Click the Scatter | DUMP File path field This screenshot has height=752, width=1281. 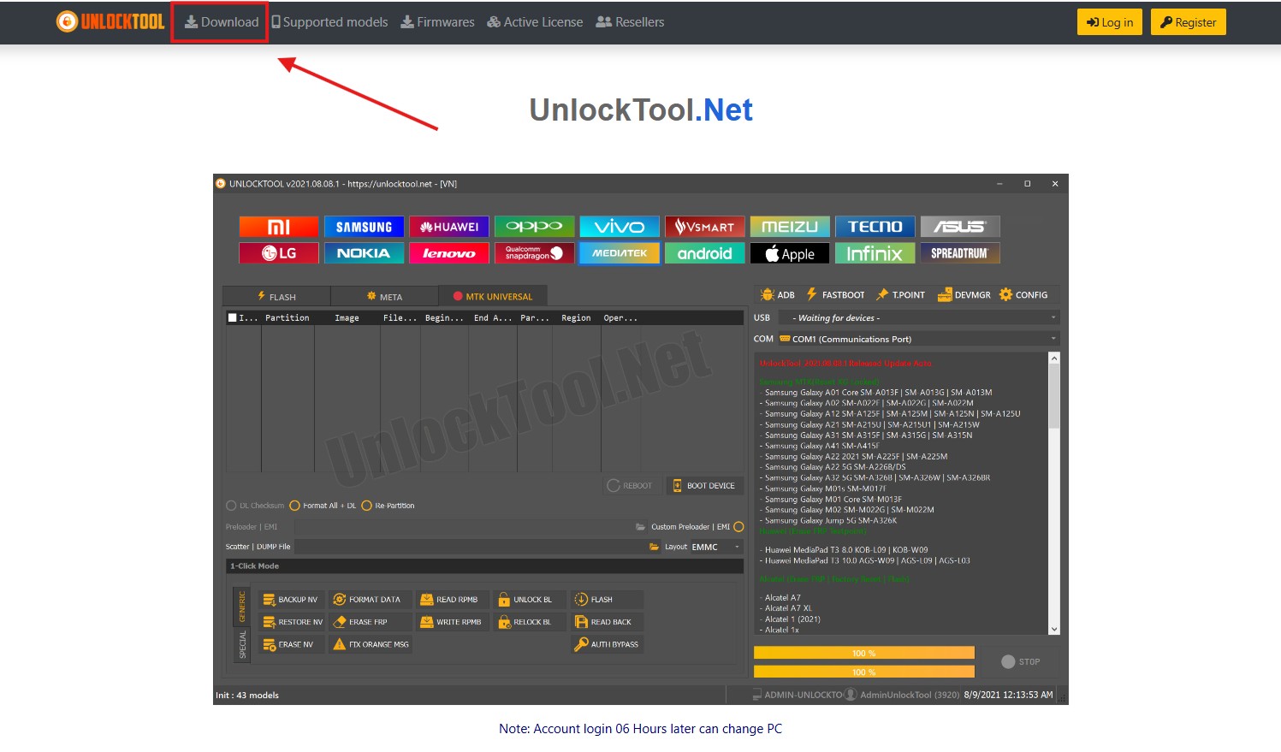tap(477, 547)
